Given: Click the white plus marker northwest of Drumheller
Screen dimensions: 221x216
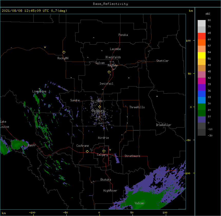Looking at the screenshot, I should [157, 96].
